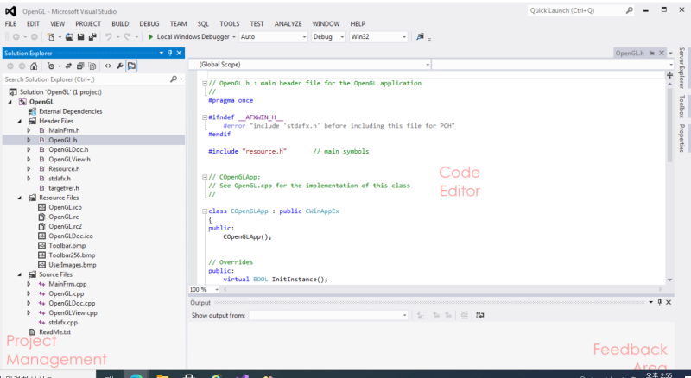Screen dimensions: 691x378
Task: Click the editor split plus icon
Action: (670, 75)
